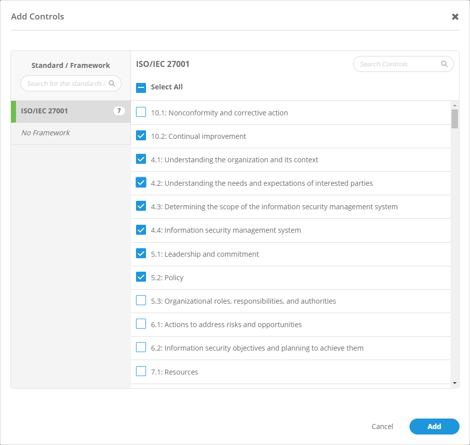The width and height of the screenshot is (470, 445).
Task: Uncheck 10.2 Continual improvement
Action: tap(141, 135)
